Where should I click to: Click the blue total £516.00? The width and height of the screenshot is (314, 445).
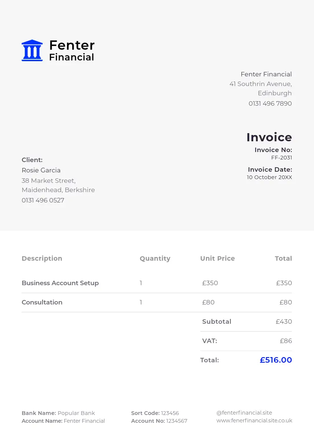click(x=276, y=360)
